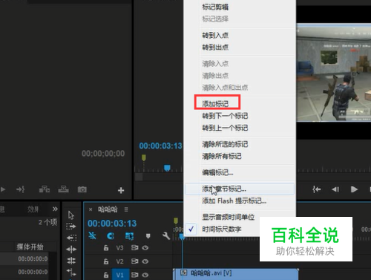
Task: Click Go to Out icon source monitor
Action: click(21, 189)
